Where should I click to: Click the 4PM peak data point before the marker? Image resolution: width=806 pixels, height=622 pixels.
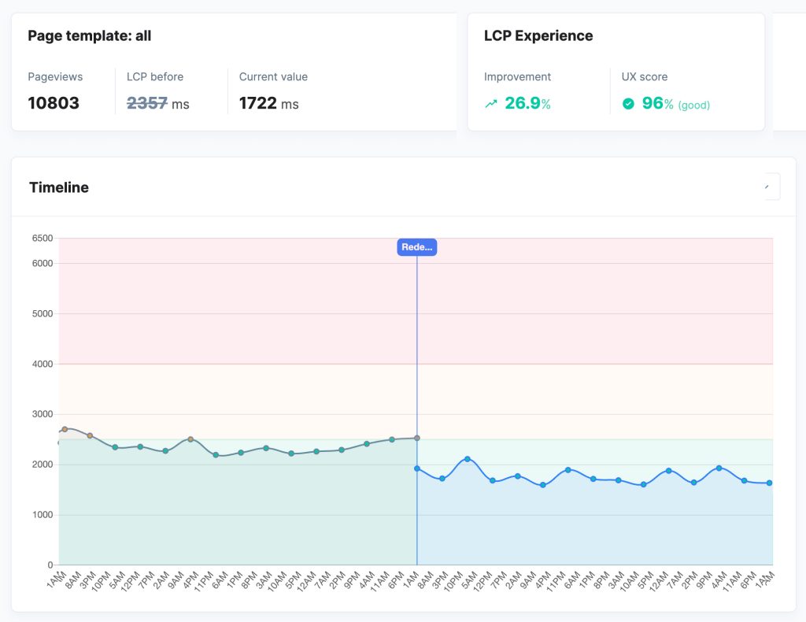pyautogui.click(x=190, y=439)
